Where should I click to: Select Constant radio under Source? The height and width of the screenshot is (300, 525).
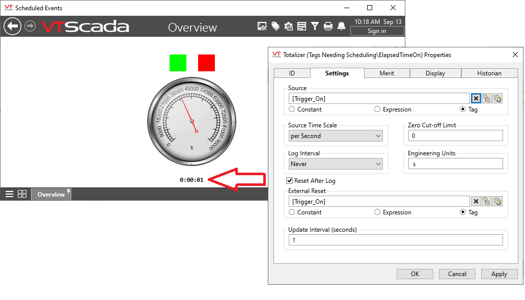click(292, 110)
